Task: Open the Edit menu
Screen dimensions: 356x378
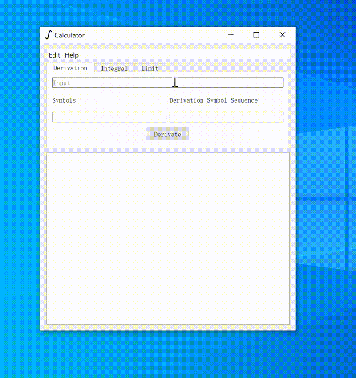Action: (x=54, y=55)
